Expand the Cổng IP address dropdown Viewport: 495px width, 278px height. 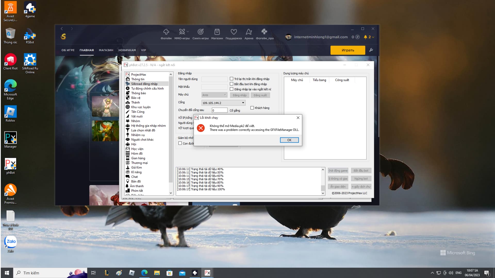(243, 103)
